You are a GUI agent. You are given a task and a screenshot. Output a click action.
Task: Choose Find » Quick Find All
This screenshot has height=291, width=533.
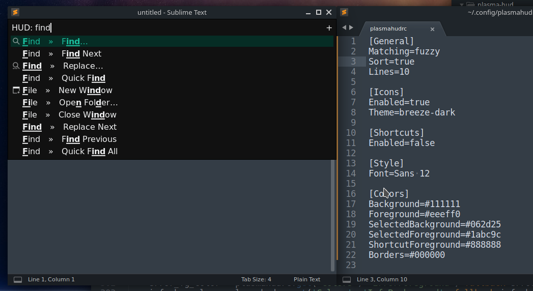click(x=172, y=152)
